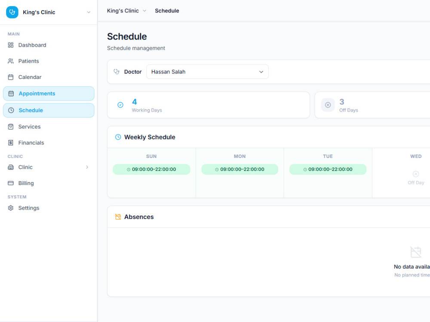Click the Absences heading
This screenshot has width=430, height=322.
139,217
